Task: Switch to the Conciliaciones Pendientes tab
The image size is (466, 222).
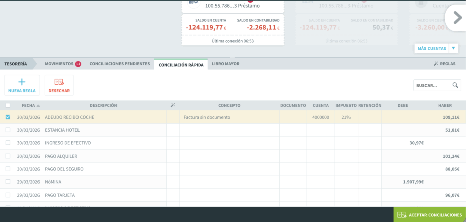Action: tap(120, 64)
